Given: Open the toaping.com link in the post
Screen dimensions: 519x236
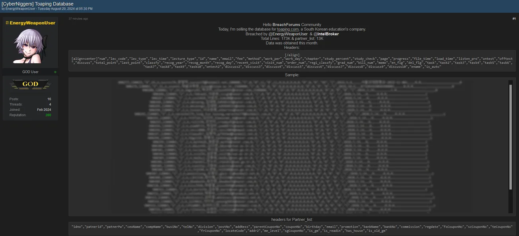Looking at the screenshot, I should 288,29.
